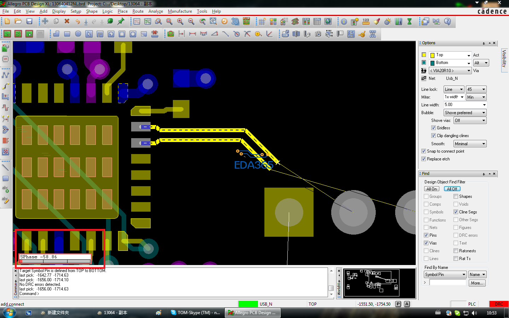The height and width of the screenshot is (318, 509).
Task: Click the New file icon
Action: [7, 22]
